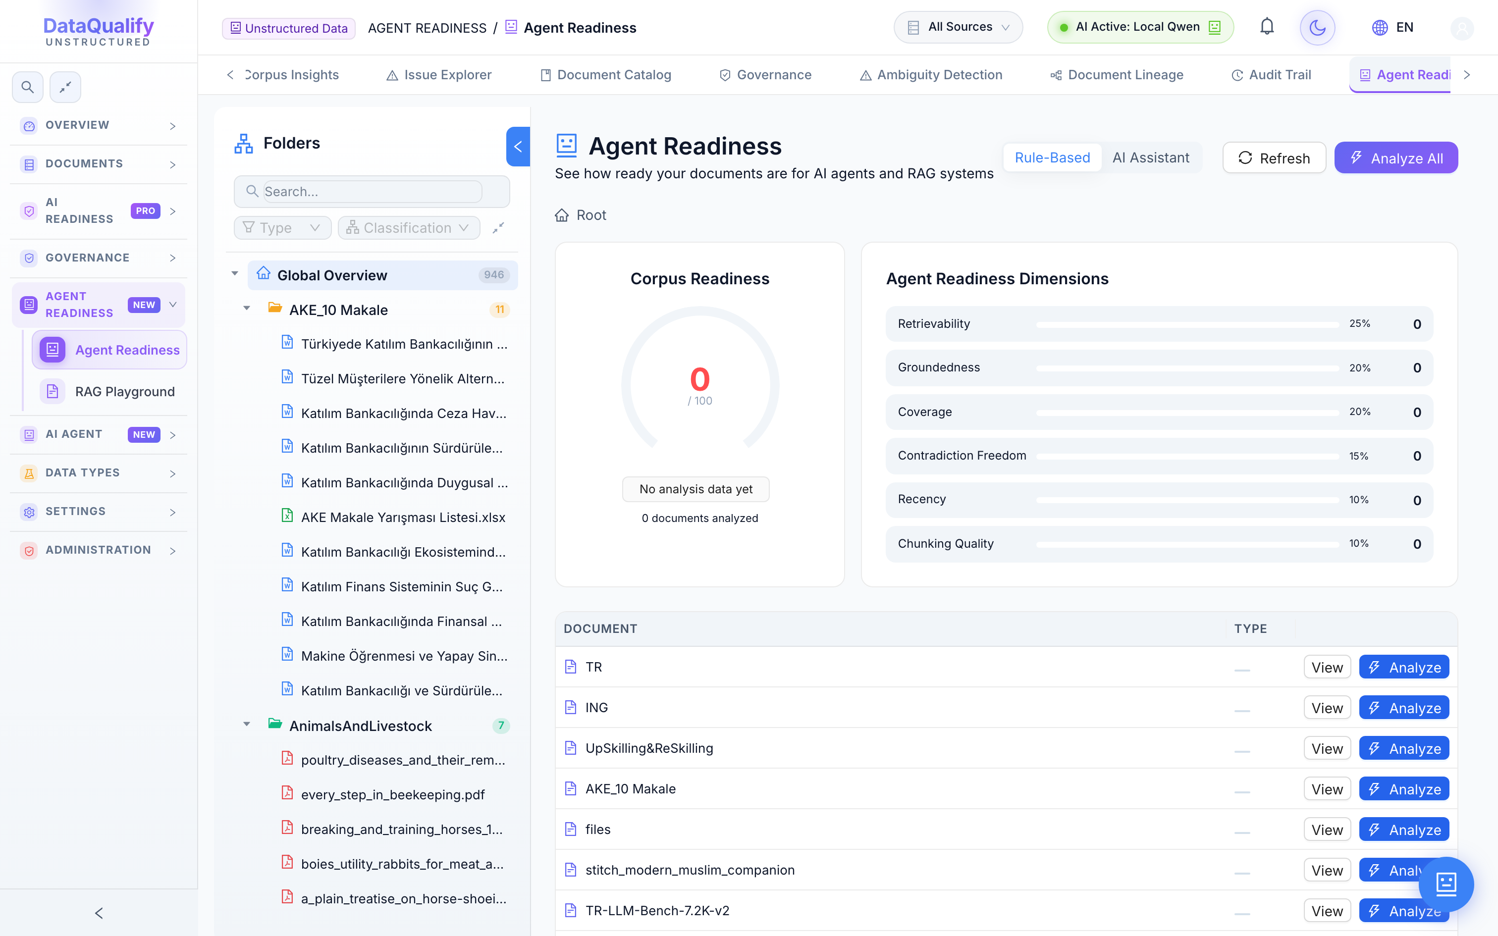
Task: Click the Settings gear icon in sidebar
Action: point(28,512)
